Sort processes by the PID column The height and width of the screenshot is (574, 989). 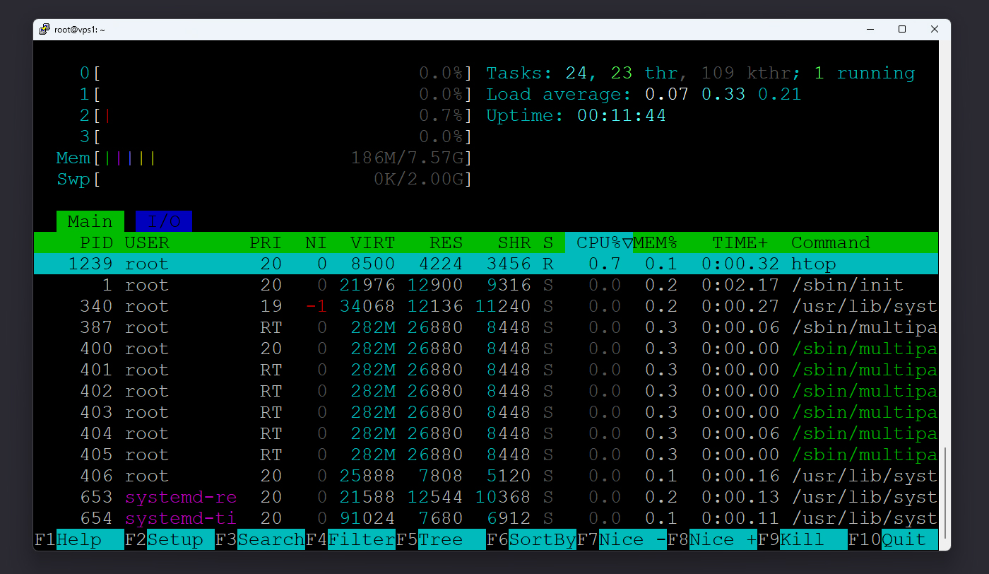[97, 242]
